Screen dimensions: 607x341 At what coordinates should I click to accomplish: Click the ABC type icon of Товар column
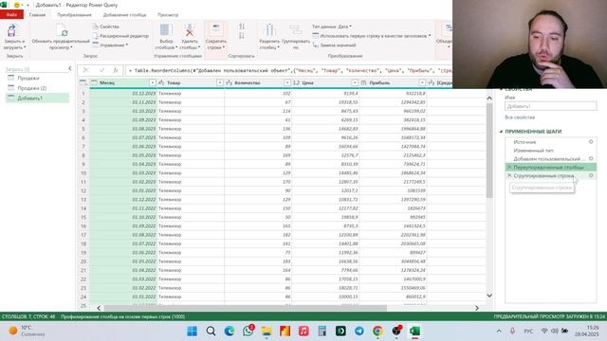(x=161, y=82)
